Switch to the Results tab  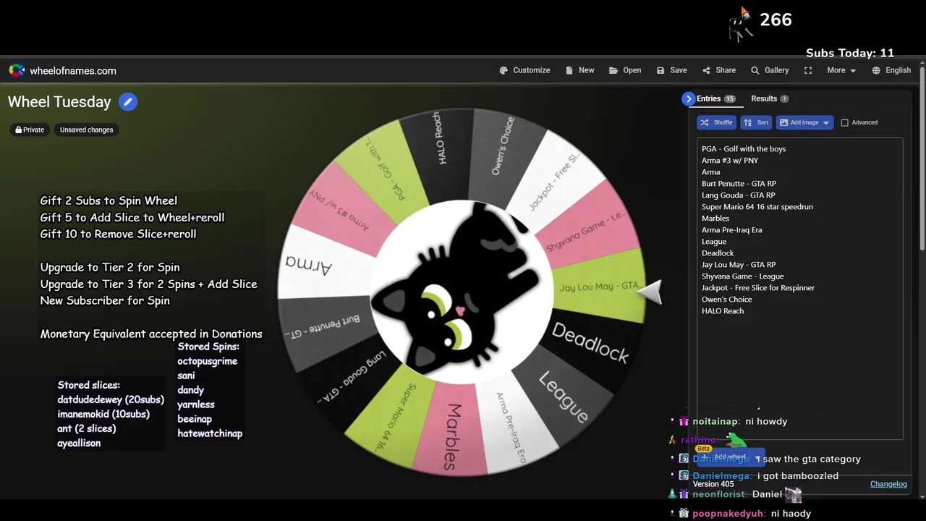(770, 98)
